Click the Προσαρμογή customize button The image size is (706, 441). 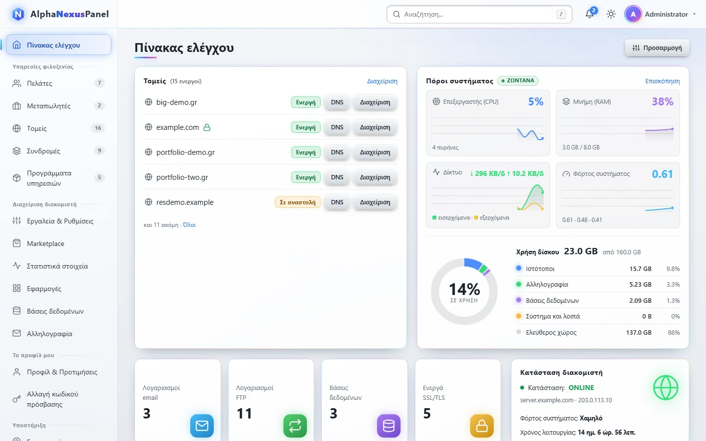(x=657, y=48)
